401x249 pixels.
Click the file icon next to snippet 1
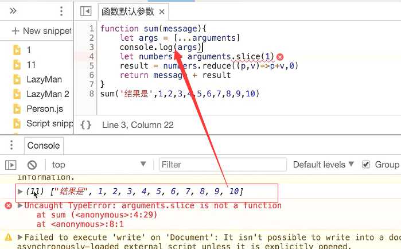(17, 50)
